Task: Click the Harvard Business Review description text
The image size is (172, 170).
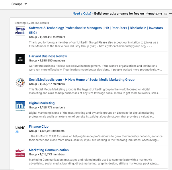Action: tap(95, 68)
